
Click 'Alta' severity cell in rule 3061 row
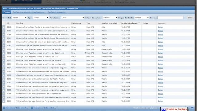(103, 42)
